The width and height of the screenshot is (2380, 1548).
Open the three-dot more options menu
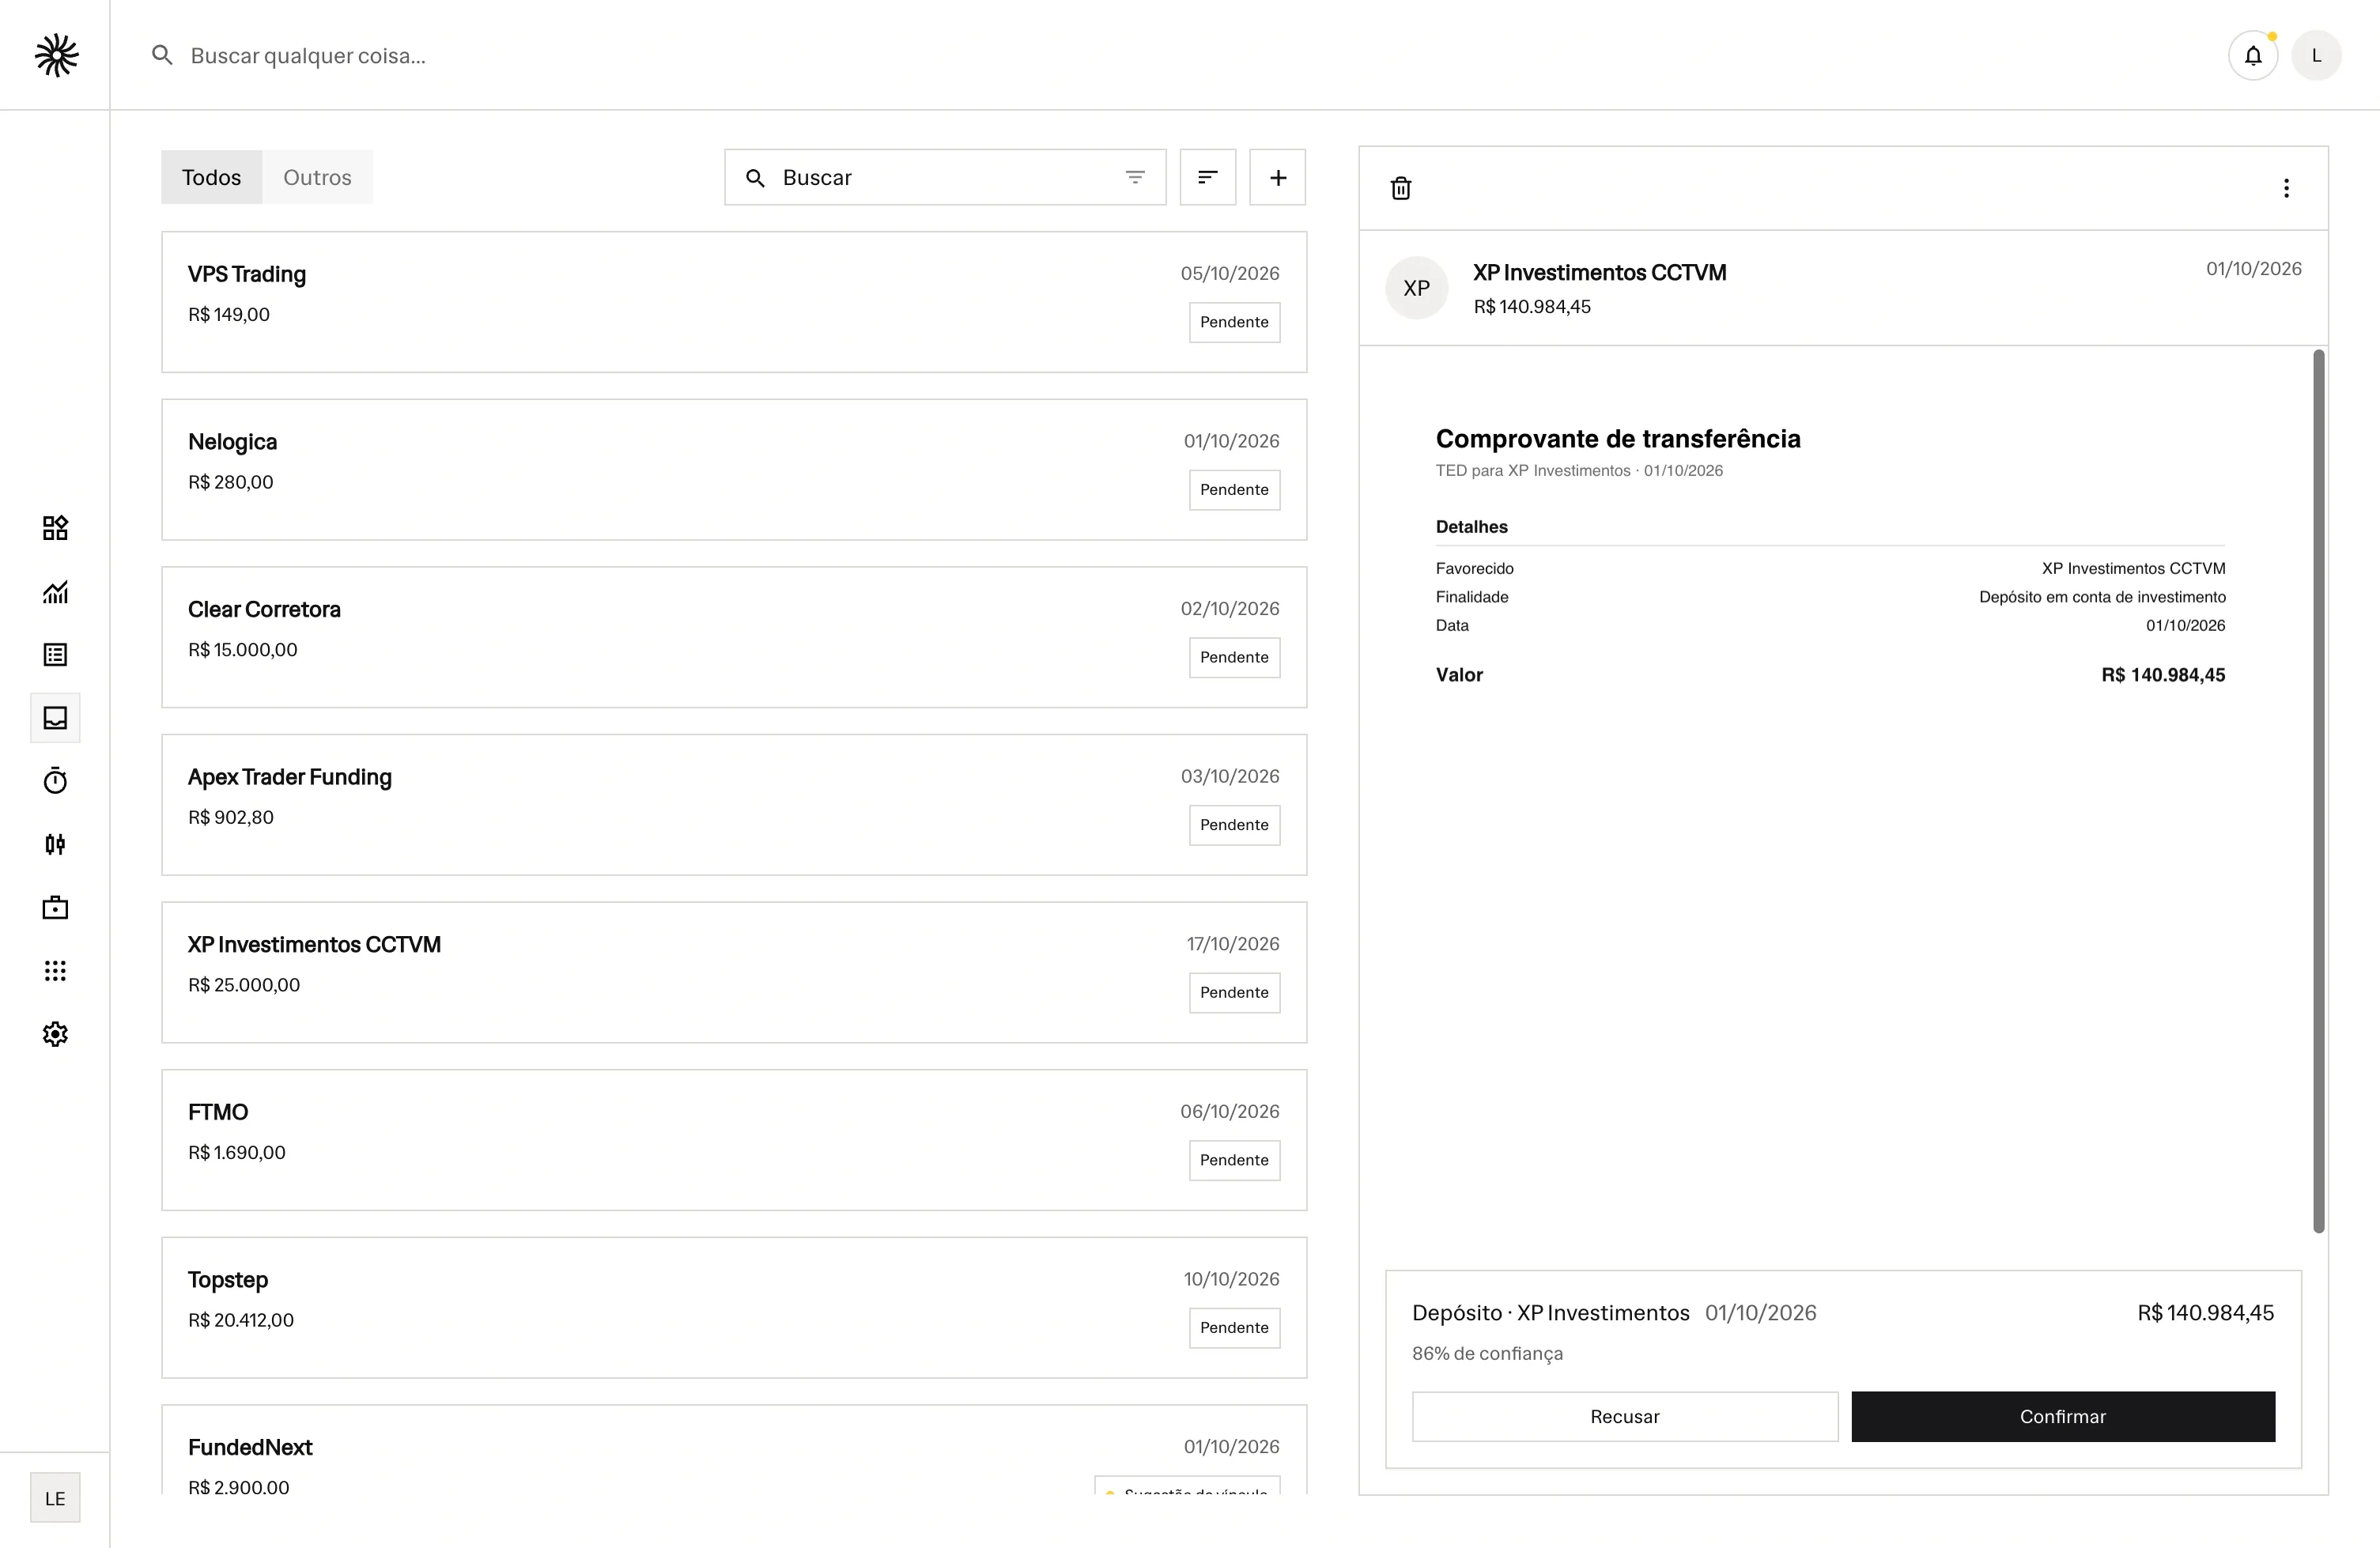pos(2286,188)
